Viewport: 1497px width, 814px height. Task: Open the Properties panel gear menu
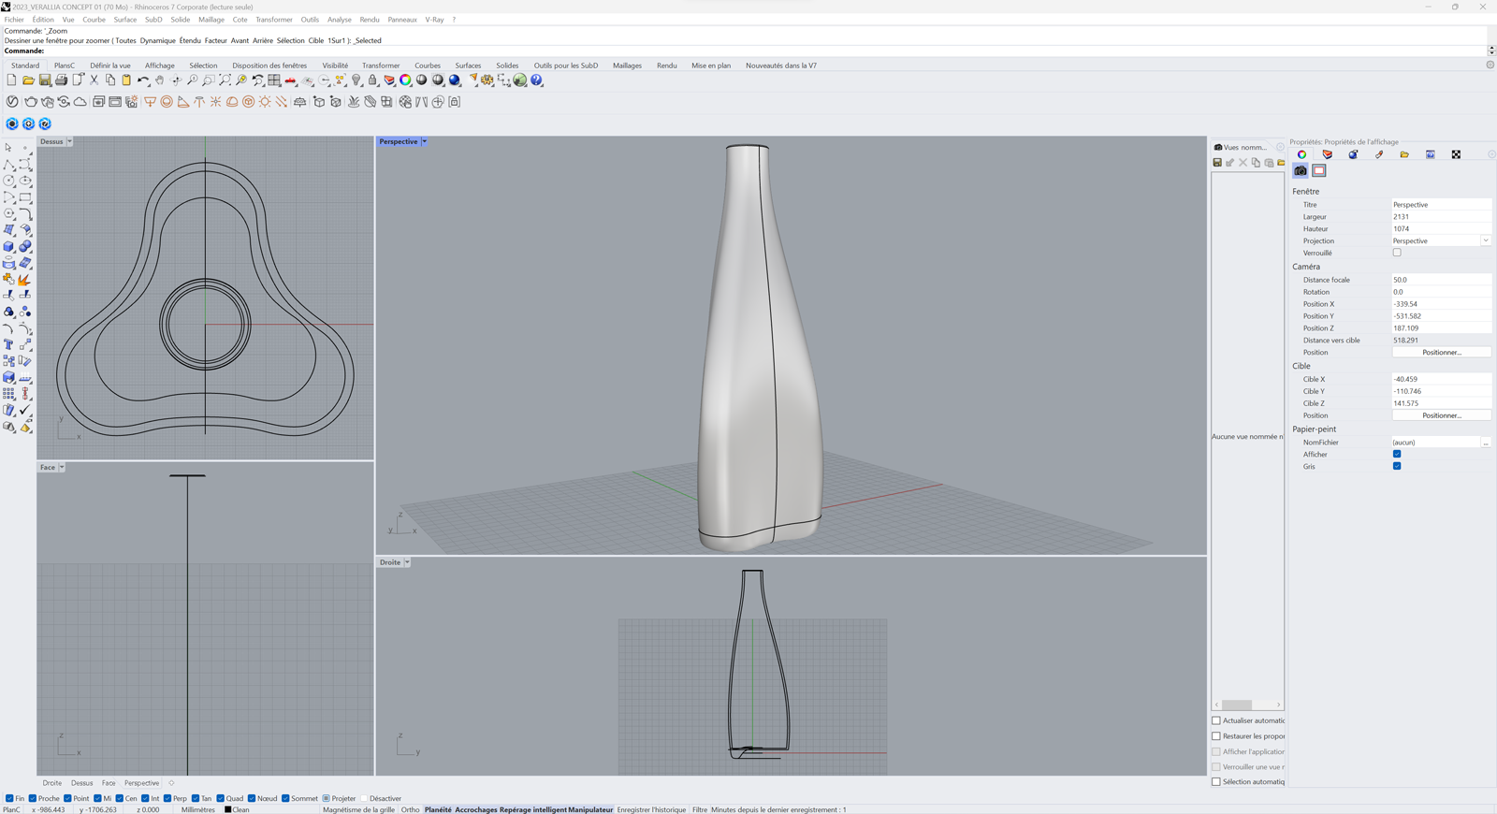coord(1491,154)
